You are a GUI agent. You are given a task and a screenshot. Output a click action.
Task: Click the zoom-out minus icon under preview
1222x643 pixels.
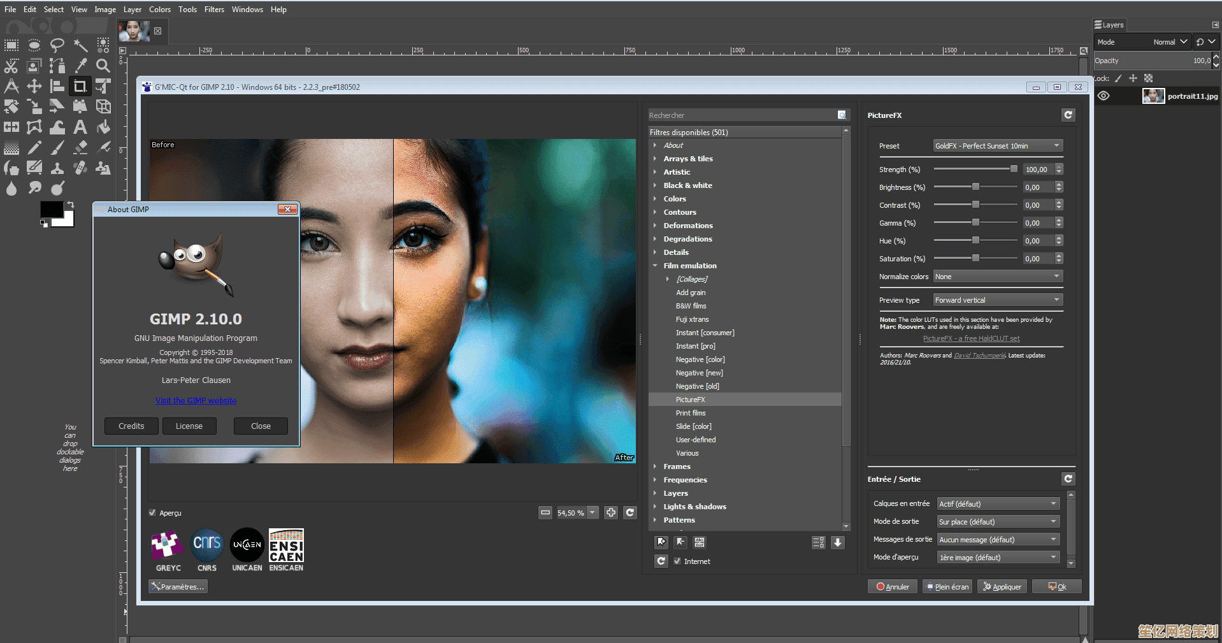545,512
